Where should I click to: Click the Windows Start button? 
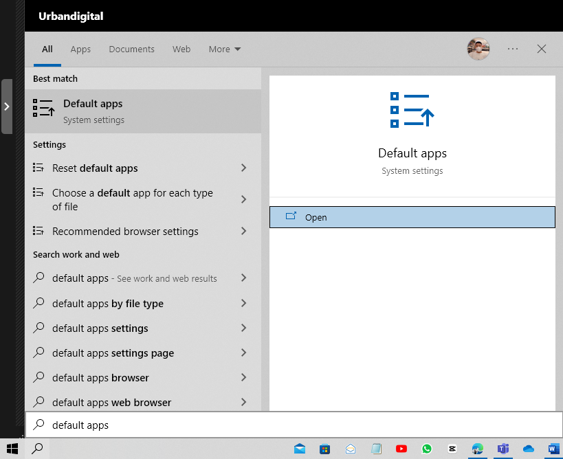point(12,449)
